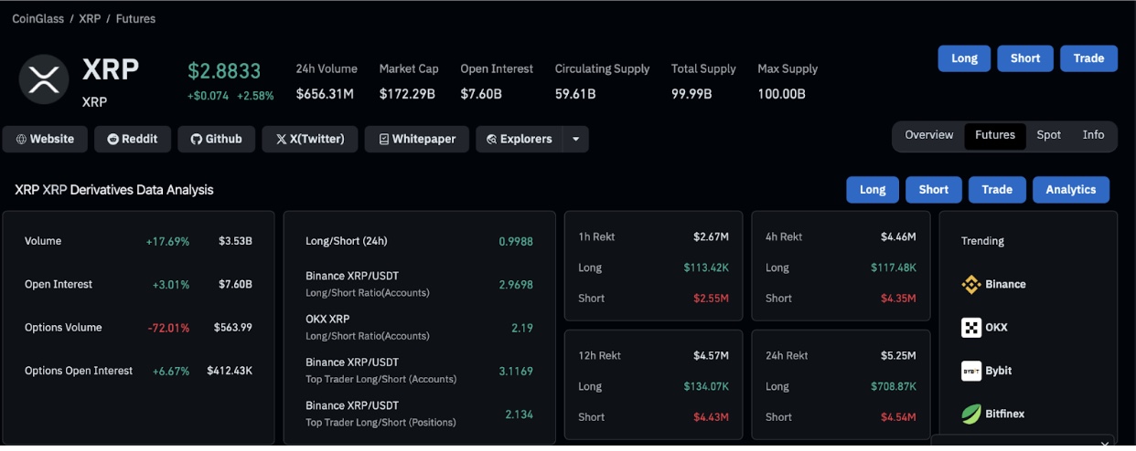Open the X(Twitter) link button
This screenshot has width=1136, height=451.
click(310, 139)
